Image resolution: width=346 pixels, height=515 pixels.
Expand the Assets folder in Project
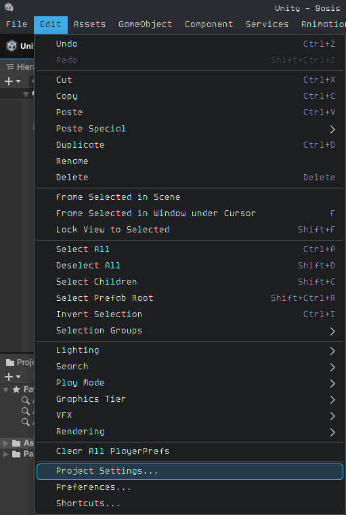[5, 443]
